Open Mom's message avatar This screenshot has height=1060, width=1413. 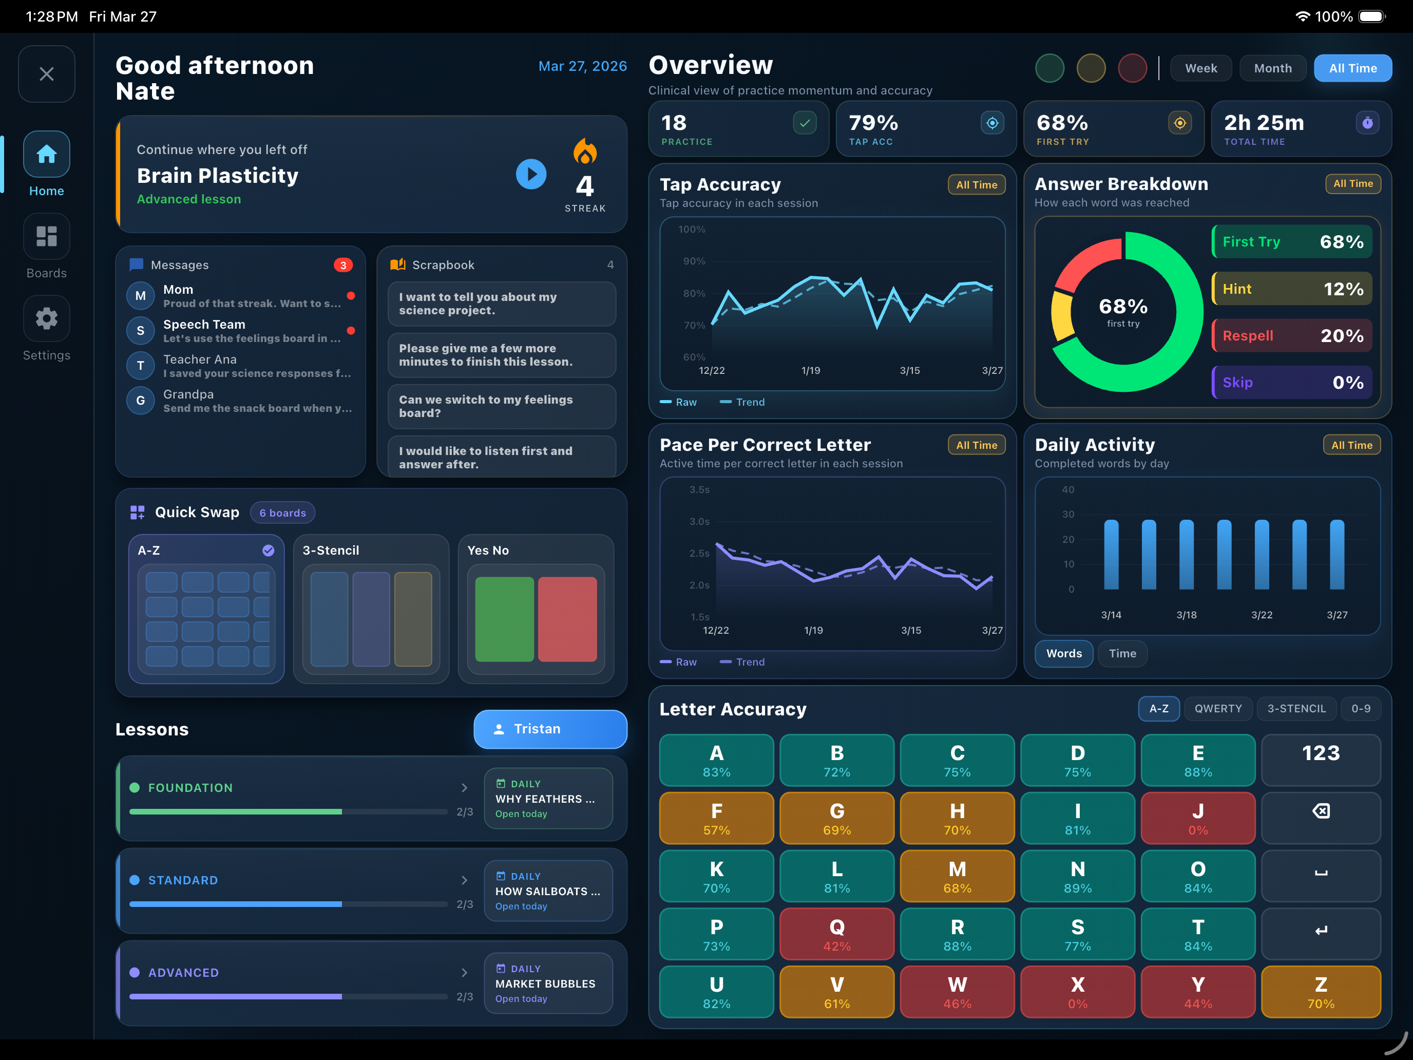point(141,296)
